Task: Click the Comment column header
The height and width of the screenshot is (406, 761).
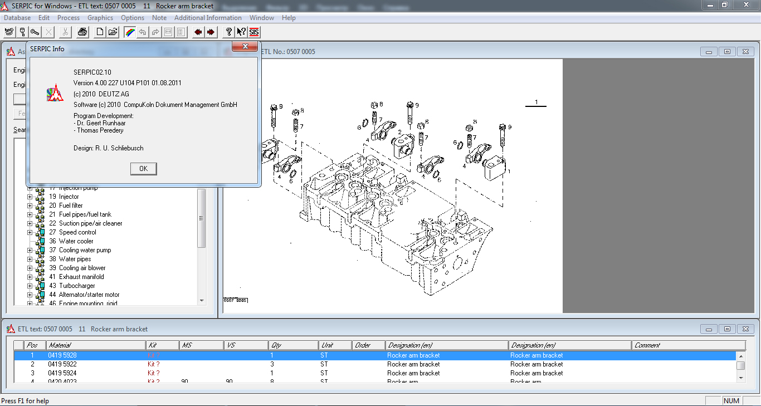Action: point(689,345)
